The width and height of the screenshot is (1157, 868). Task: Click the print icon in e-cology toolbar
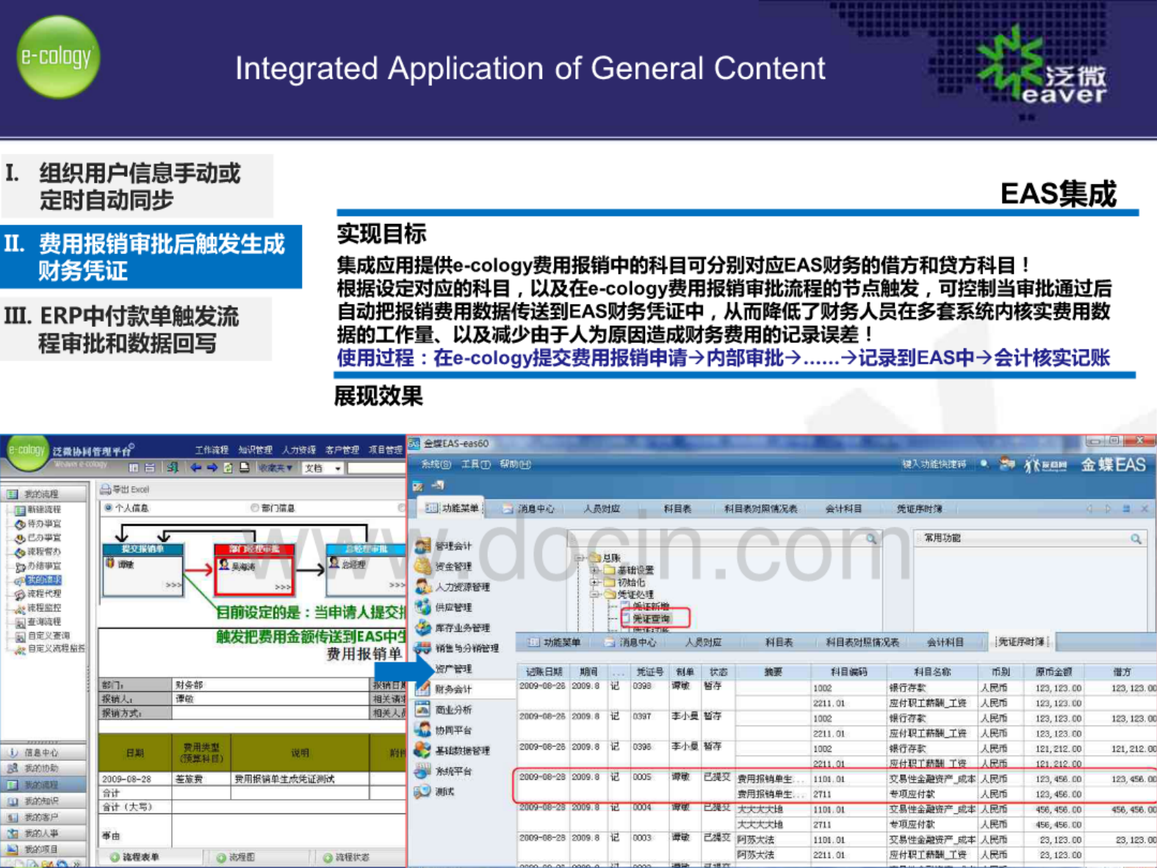[244, 468]
